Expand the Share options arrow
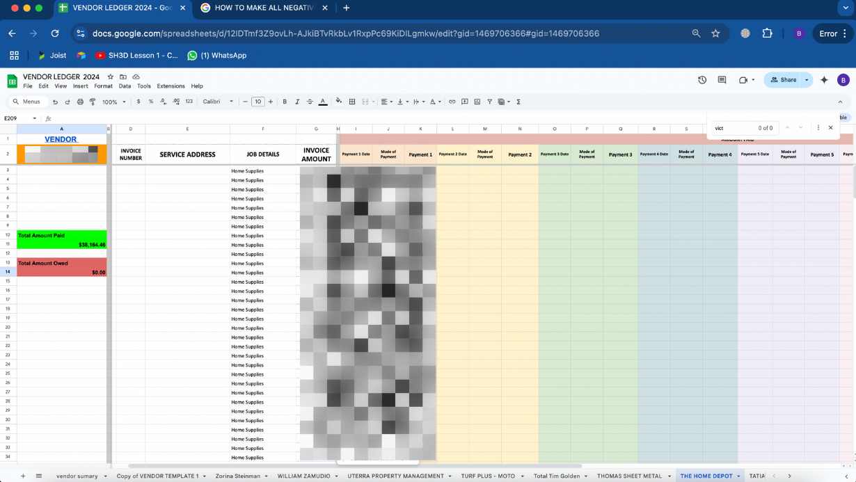Viewport: 856px width, 482px height. pyautogui.click(x=807, y=80)
